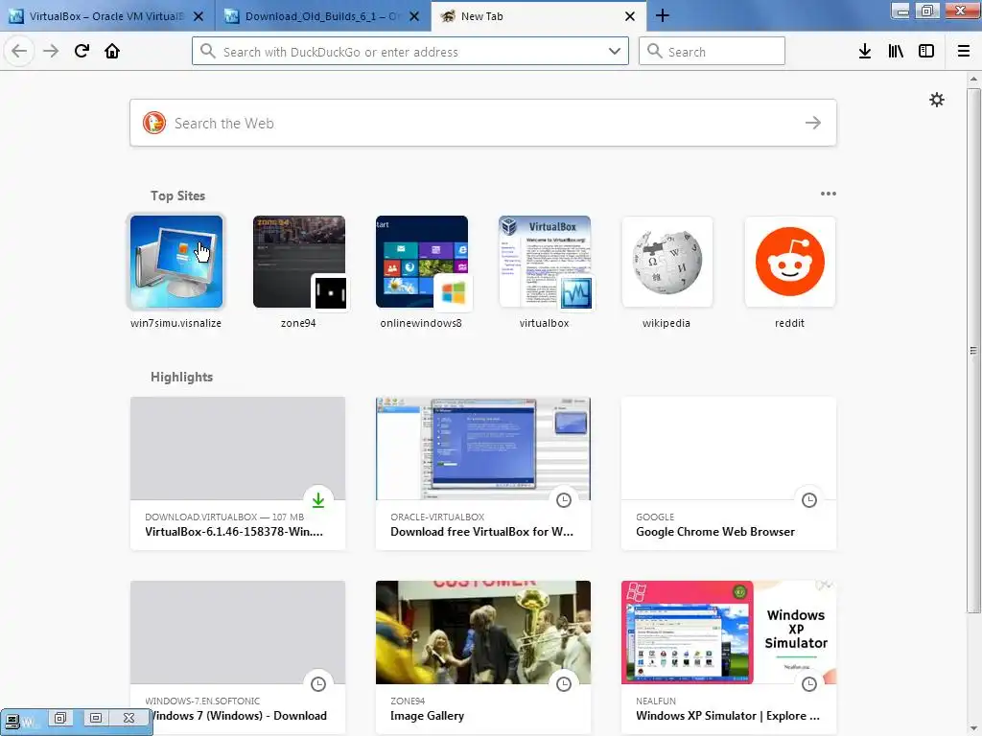Switch to Download_Old_Builds_6_1 tab
This screenshot has height=736, width=982.
[x=322, y=16]
